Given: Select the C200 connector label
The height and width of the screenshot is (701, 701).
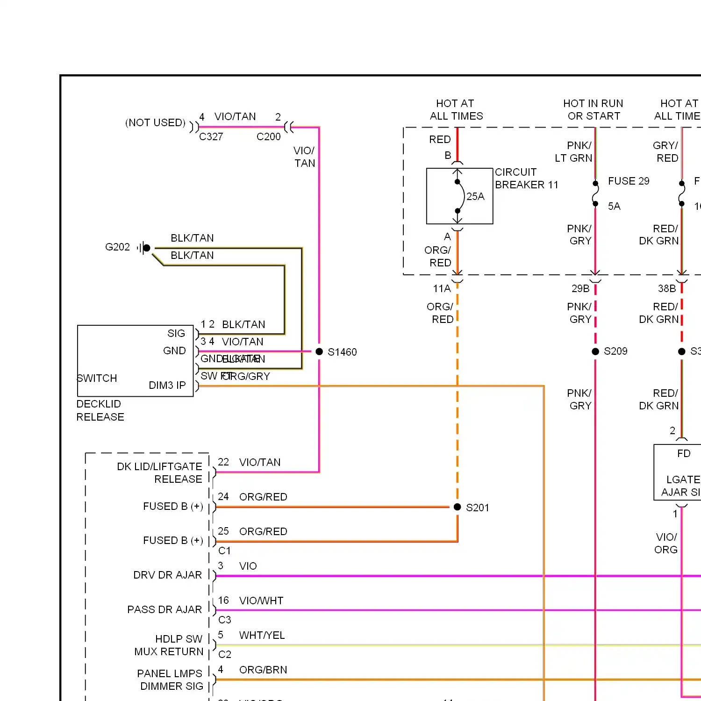Looking at the screenshot, I should coord(269,136).
